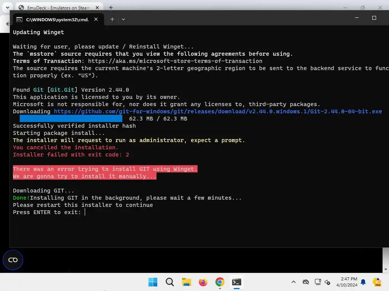389x291 pixels.
Task: Click the Copilot PRE icon in the taskbar
Action: click(x=376, y=282)
